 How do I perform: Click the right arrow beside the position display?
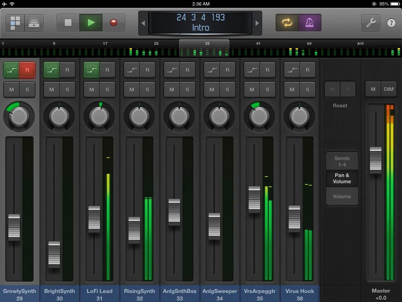pyautogui.click(x=257, y=23)
